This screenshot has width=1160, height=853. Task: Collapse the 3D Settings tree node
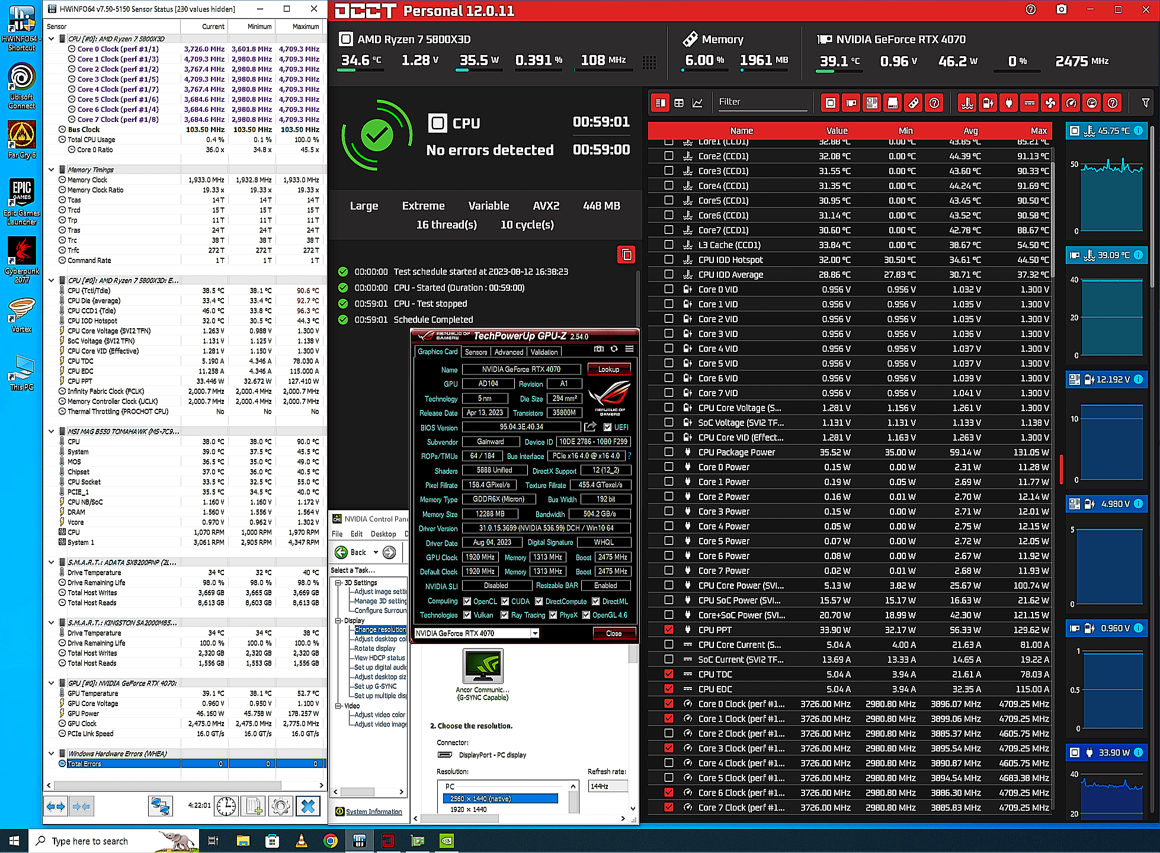(x=338, y=583)
